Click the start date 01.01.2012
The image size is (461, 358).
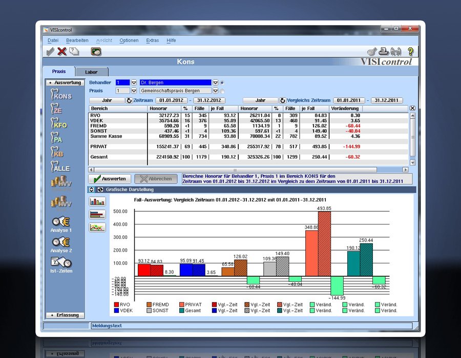(x=172, y=100)
